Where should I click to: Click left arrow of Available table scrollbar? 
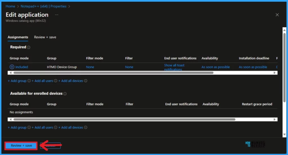(x=10, y=119)
